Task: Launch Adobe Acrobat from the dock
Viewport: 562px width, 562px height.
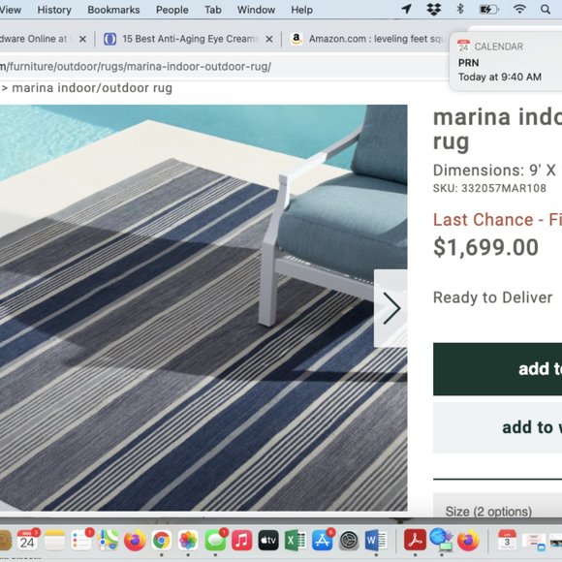Action: (415, 540)
